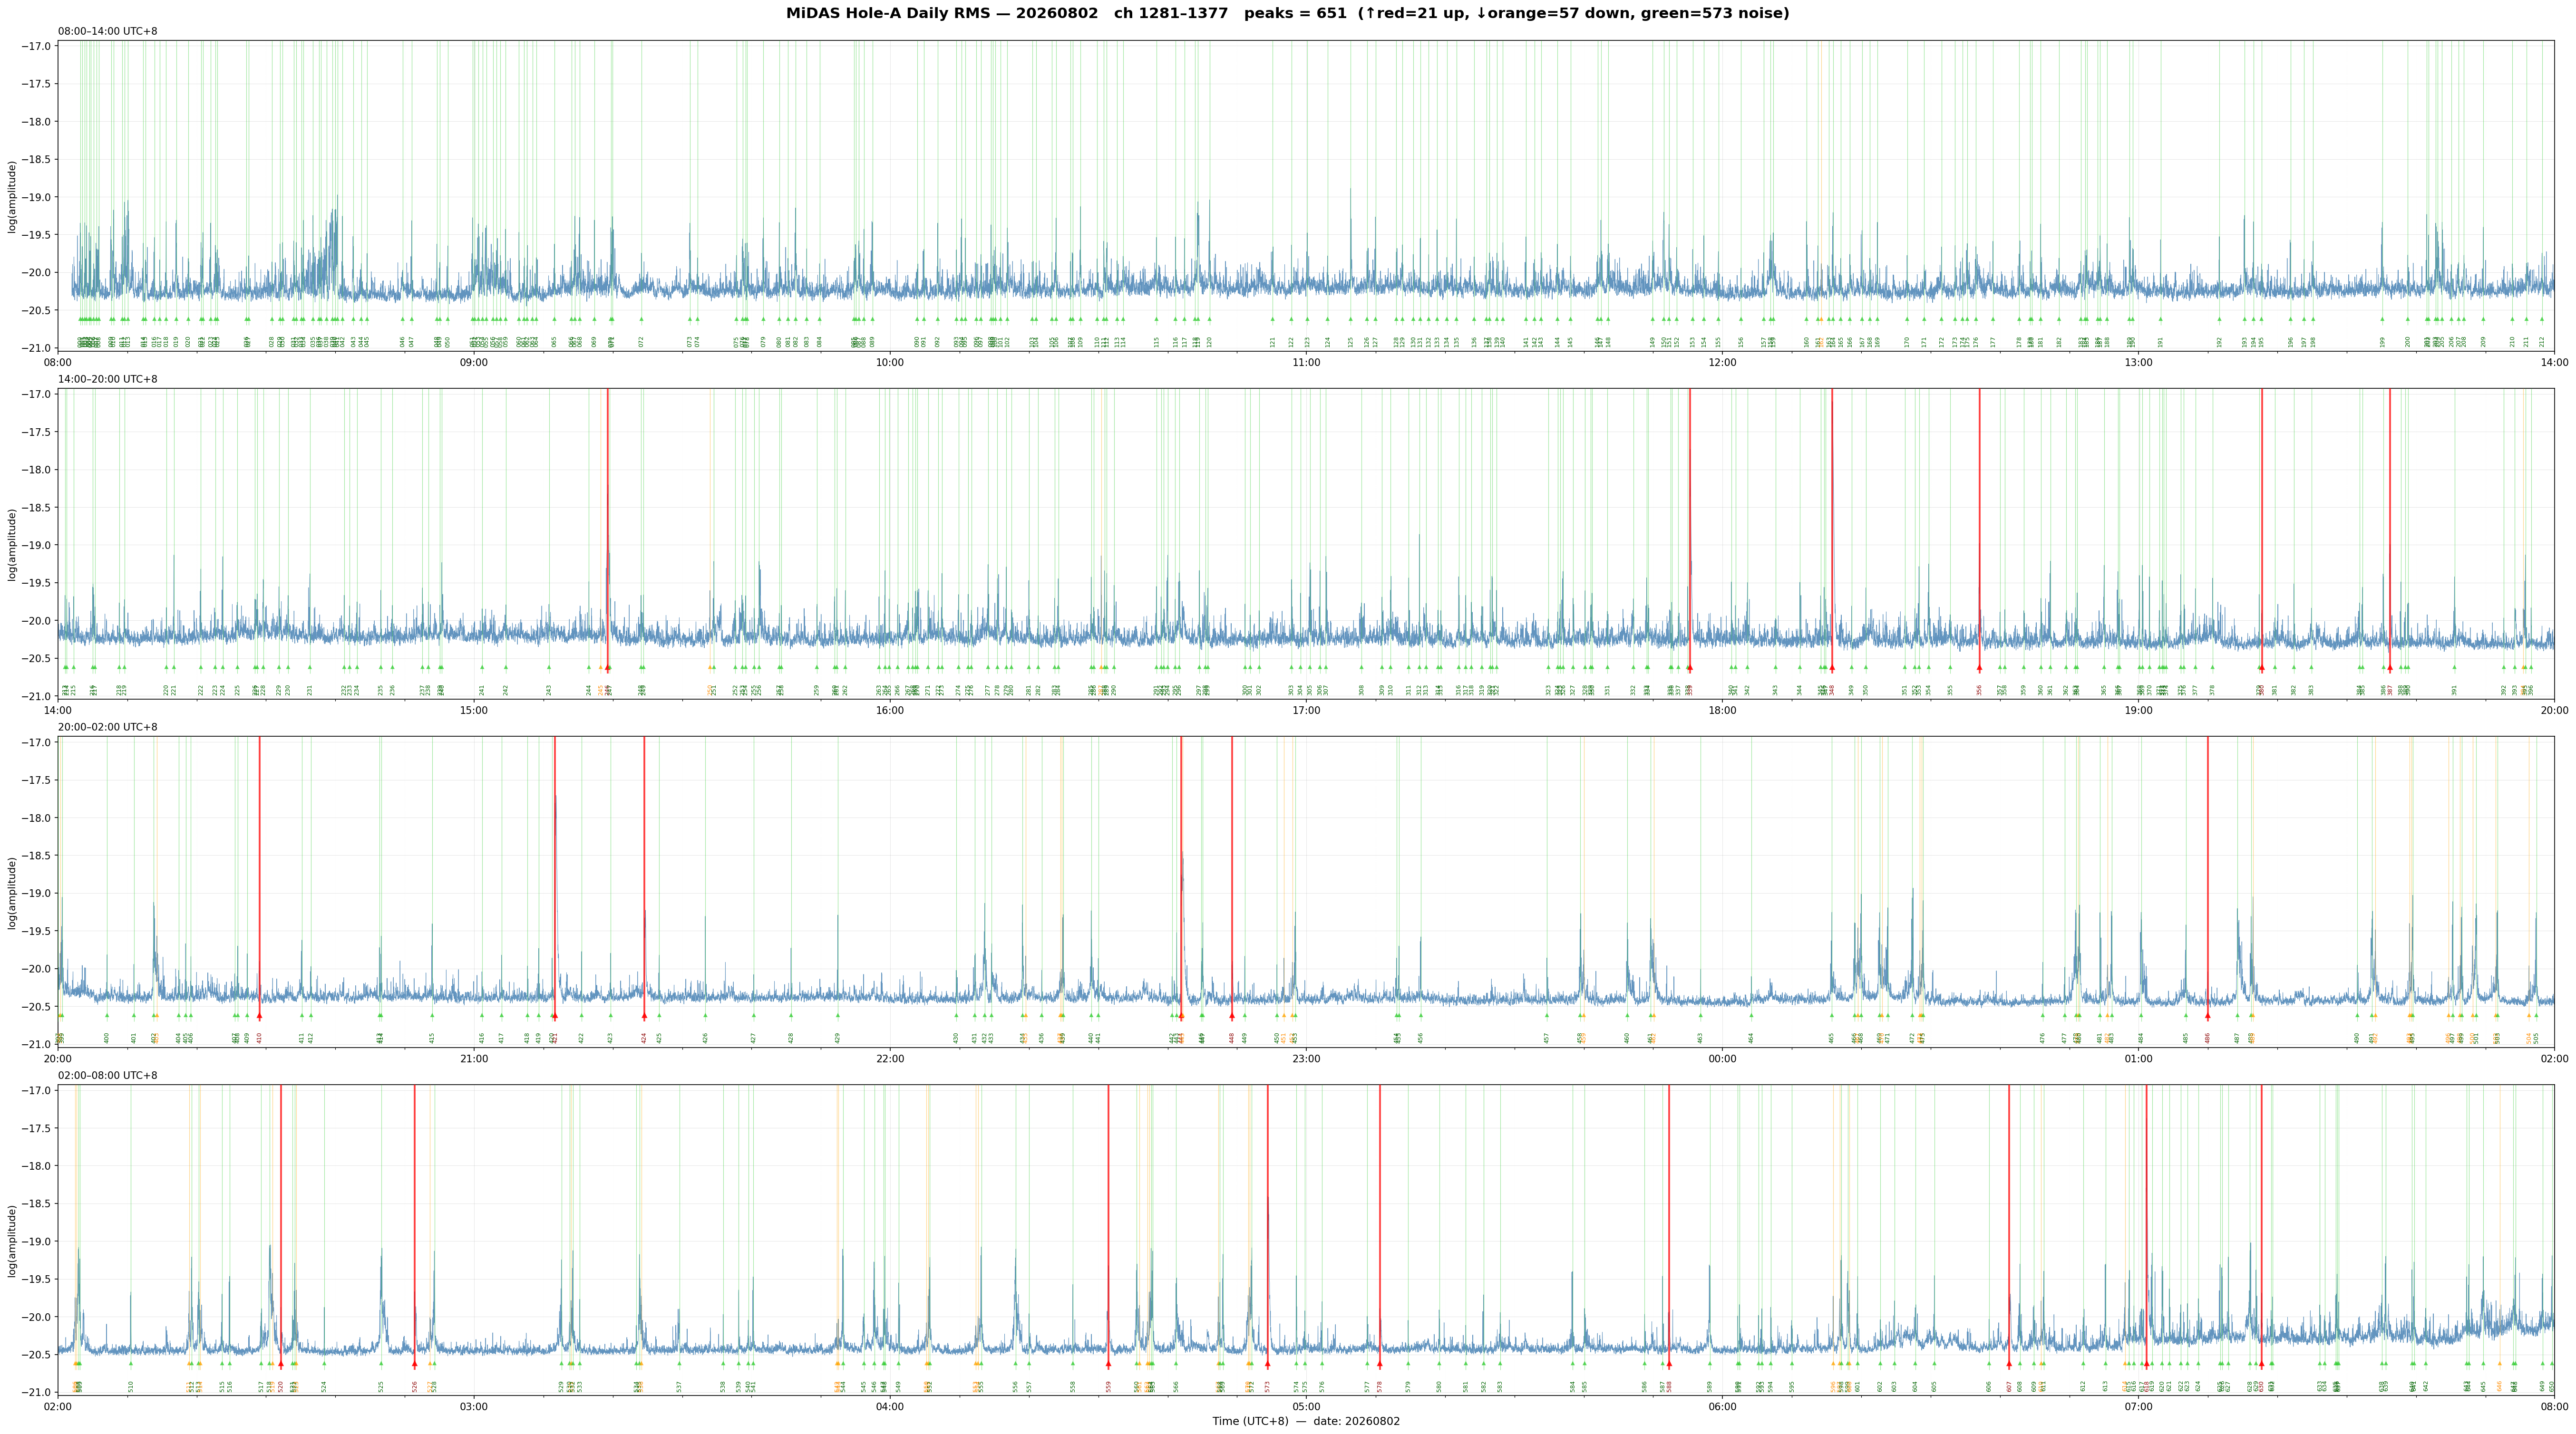This screenshot has height=1434, width=2576.
Task: Click the "20:00–02:00 UTC+8" panel title
Action: coord(108,728)
